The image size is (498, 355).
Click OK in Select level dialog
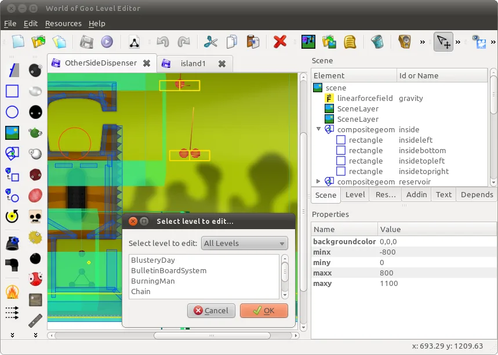coord(264,310)
